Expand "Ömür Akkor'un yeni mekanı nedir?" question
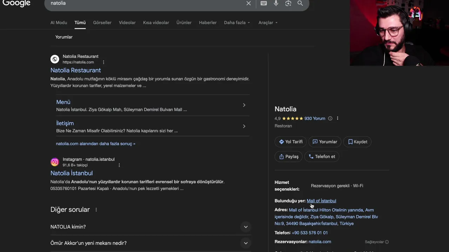This screenshot has width=449, height=252. point(246,243)
